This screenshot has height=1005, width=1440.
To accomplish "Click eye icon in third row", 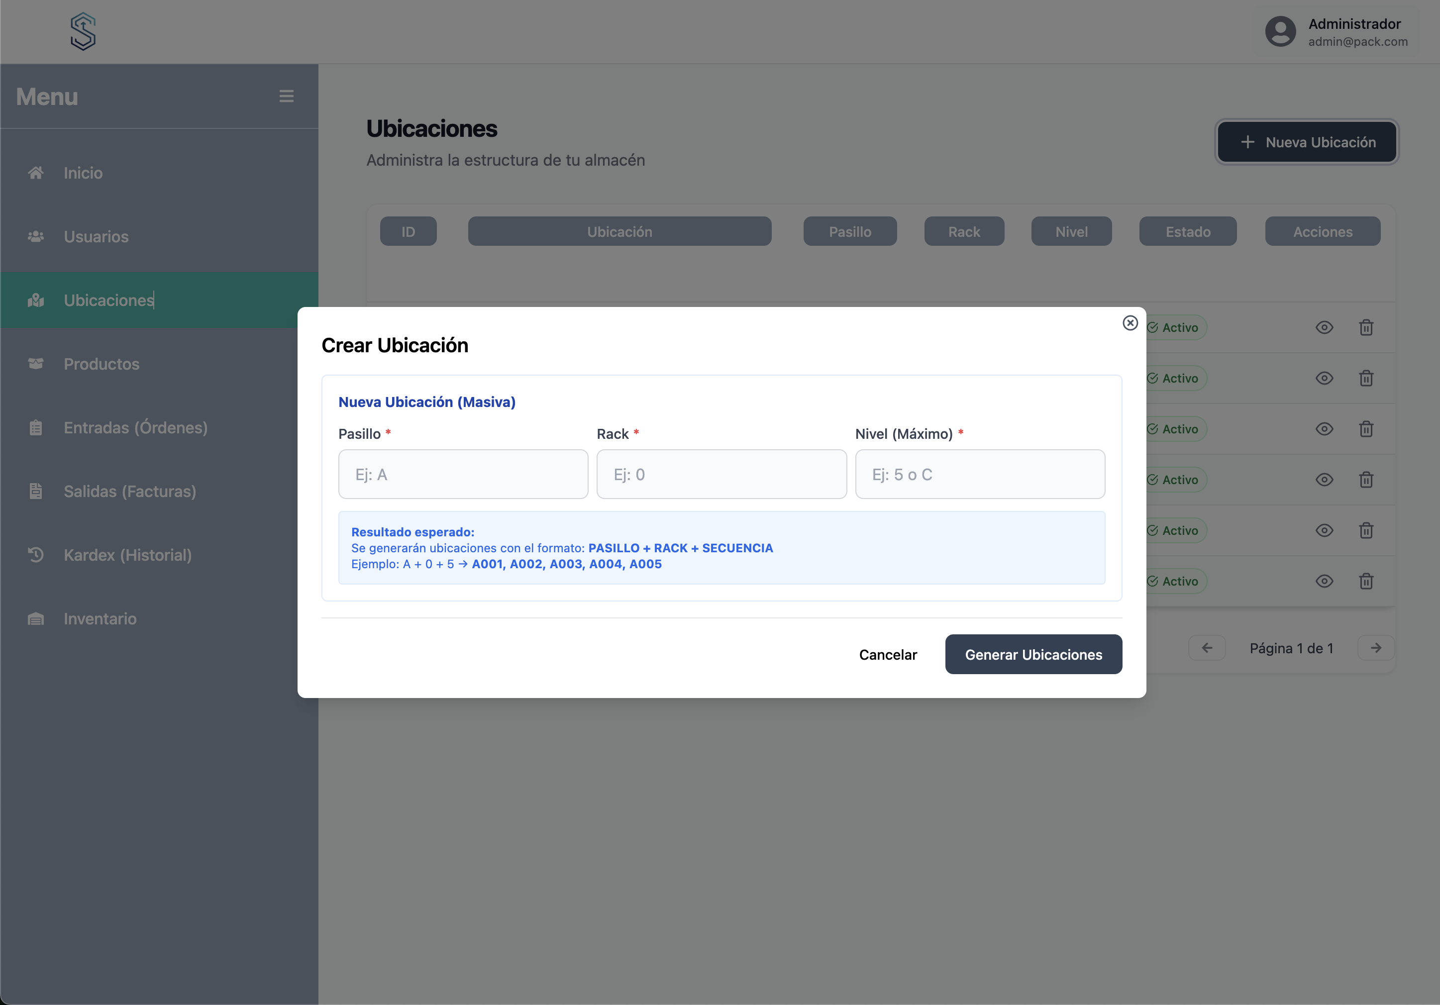I will pyautogui.click(x=1324, y=429).
